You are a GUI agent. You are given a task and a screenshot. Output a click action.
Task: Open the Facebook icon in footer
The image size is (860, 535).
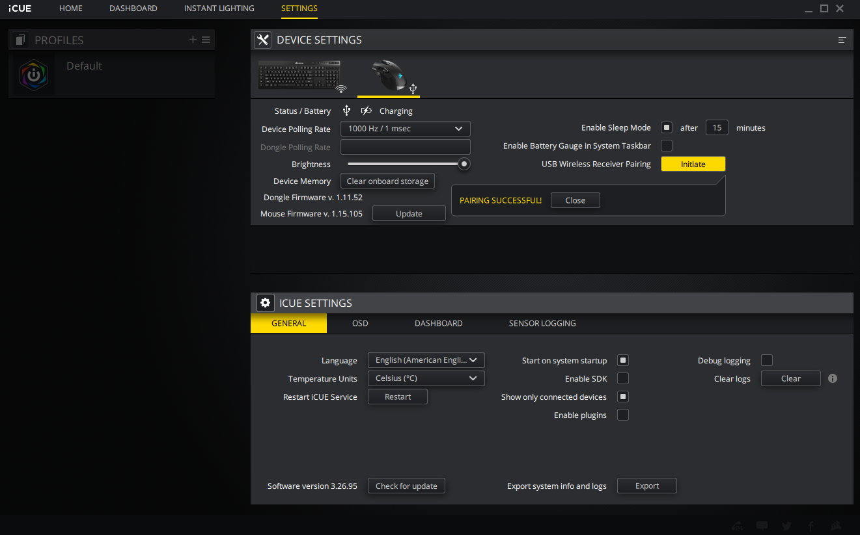811,526
